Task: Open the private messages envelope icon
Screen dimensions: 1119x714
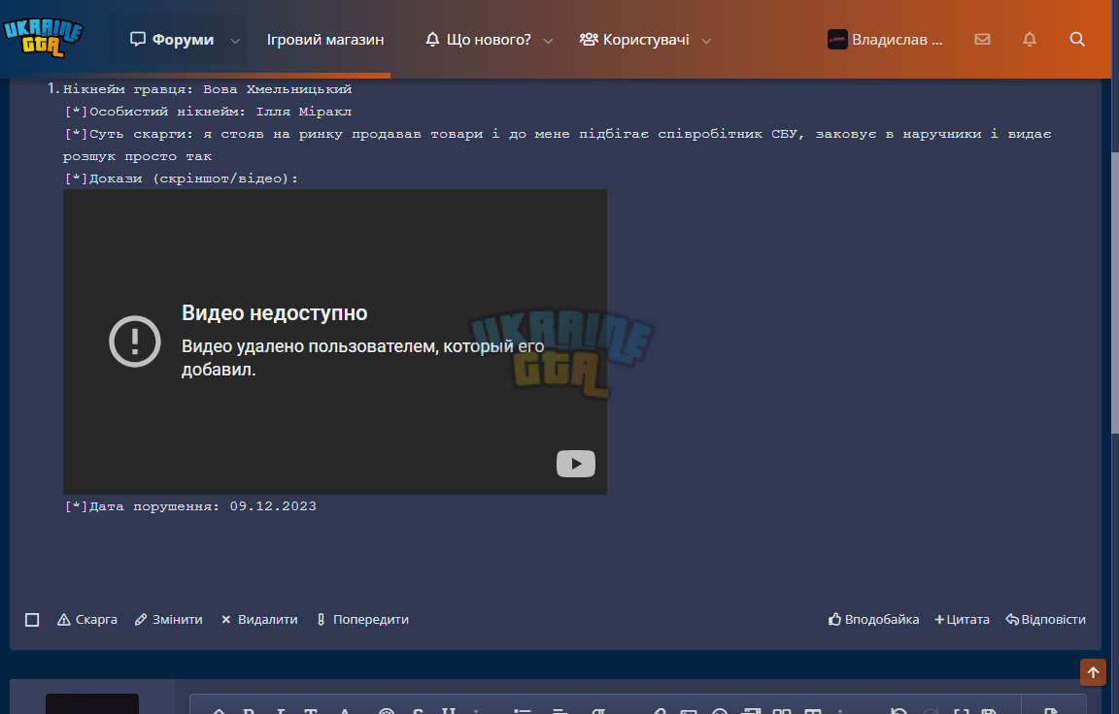Action: 983,39
